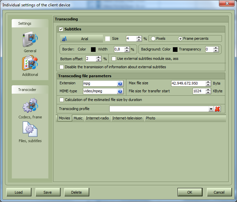Viewport: 237px width, 202px height.
Task: Click the Delete button
Action: coord(77,192)
